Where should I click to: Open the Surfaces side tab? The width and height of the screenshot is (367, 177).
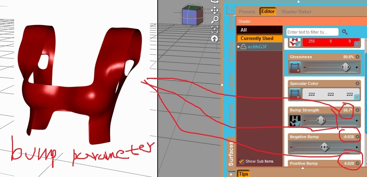point(231,154)
